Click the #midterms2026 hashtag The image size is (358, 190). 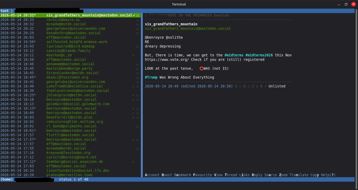click(x=259, y=55)
